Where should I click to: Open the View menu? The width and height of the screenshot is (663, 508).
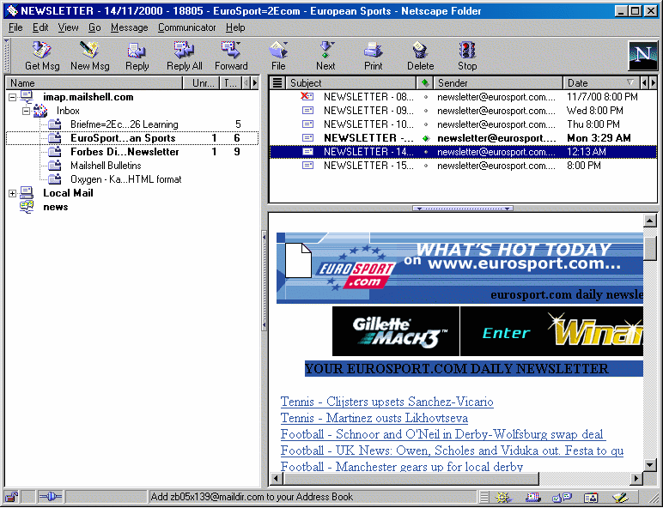coord(68,27)
